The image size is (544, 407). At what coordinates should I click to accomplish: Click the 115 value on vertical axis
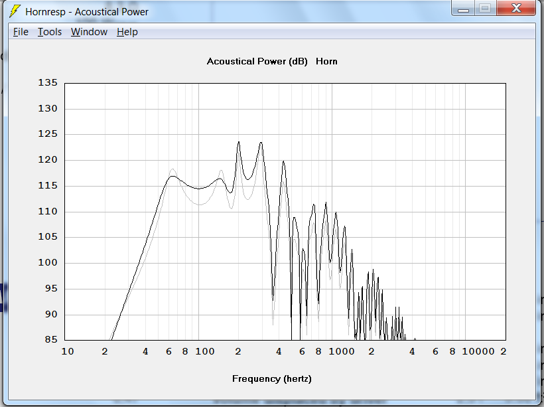pyautogui.click(x=48, y=185)
